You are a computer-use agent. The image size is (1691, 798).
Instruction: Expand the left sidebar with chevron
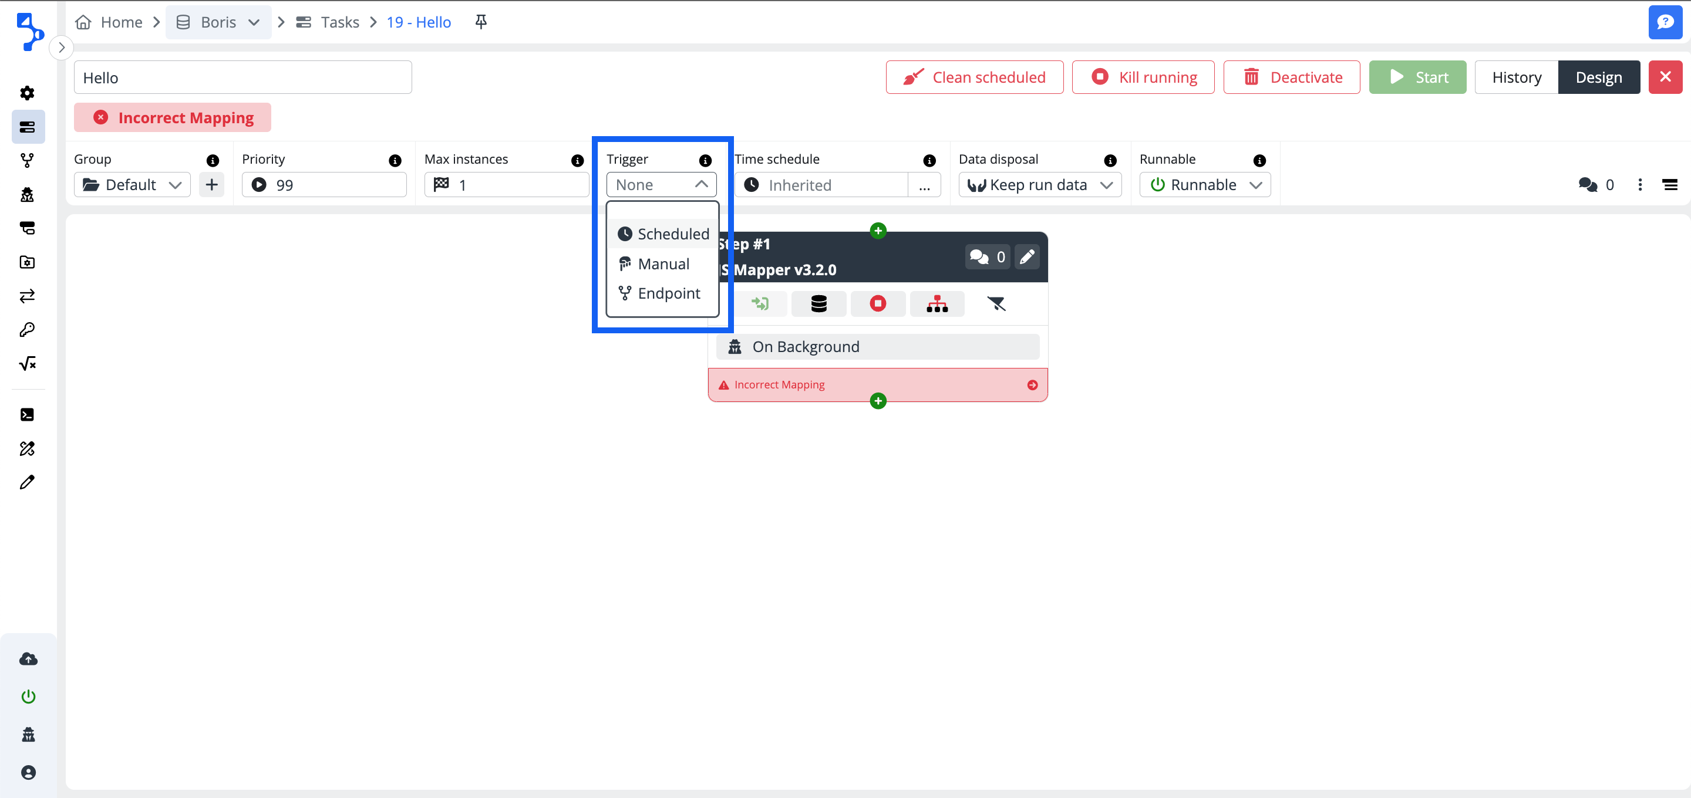(x=61, y=48)
